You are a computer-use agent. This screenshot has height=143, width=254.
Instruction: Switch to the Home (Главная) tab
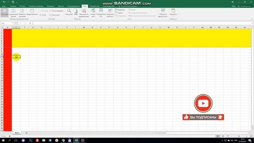coord(13,6)
